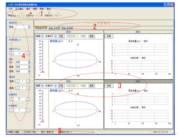Open the 椭圆 display dropdown in 通道1
181x137 pixels.
(42, 36)
